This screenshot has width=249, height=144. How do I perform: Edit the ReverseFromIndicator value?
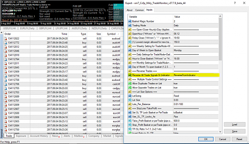pyautogui.click(x=196, y=75)
